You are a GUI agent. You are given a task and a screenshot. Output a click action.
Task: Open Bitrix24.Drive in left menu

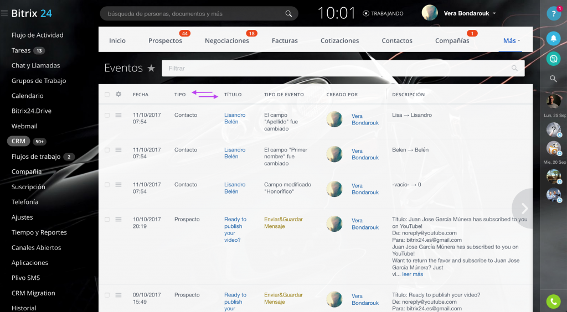[32, 111]
